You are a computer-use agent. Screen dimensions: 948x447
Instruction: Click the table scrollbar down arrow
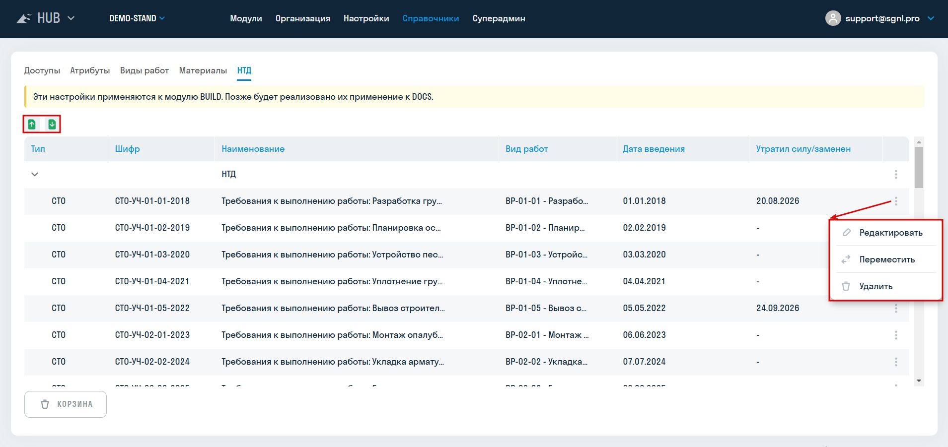(x=919, y=381)
